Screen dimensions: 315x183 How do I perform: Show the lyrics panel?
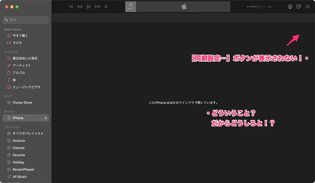[x=299, y=7]
